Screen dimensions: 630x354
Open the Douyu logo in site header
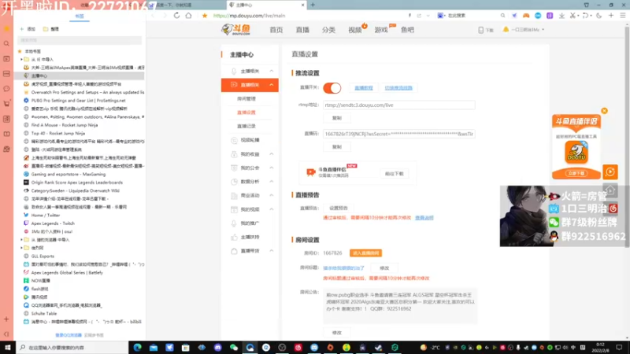[235, 29]
